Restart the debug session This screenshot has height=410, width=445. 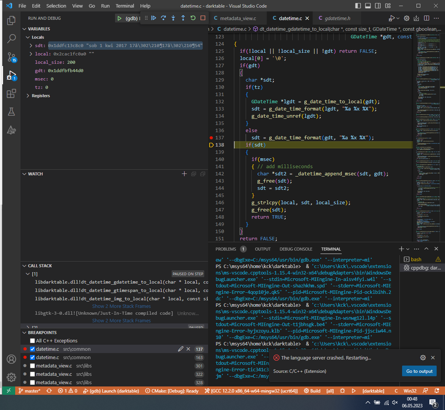tap(193, 18)
